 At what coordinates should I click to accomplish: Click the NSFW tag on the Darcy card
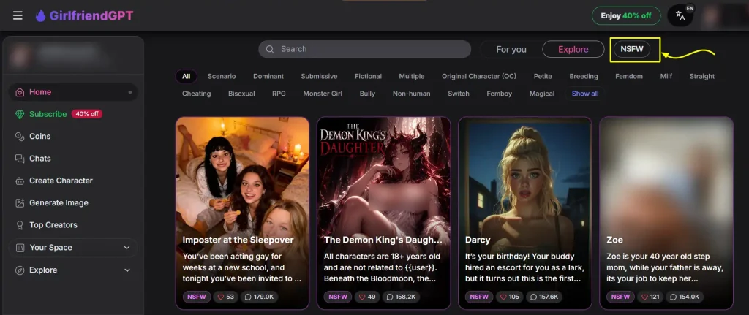(x=479, y=297)
